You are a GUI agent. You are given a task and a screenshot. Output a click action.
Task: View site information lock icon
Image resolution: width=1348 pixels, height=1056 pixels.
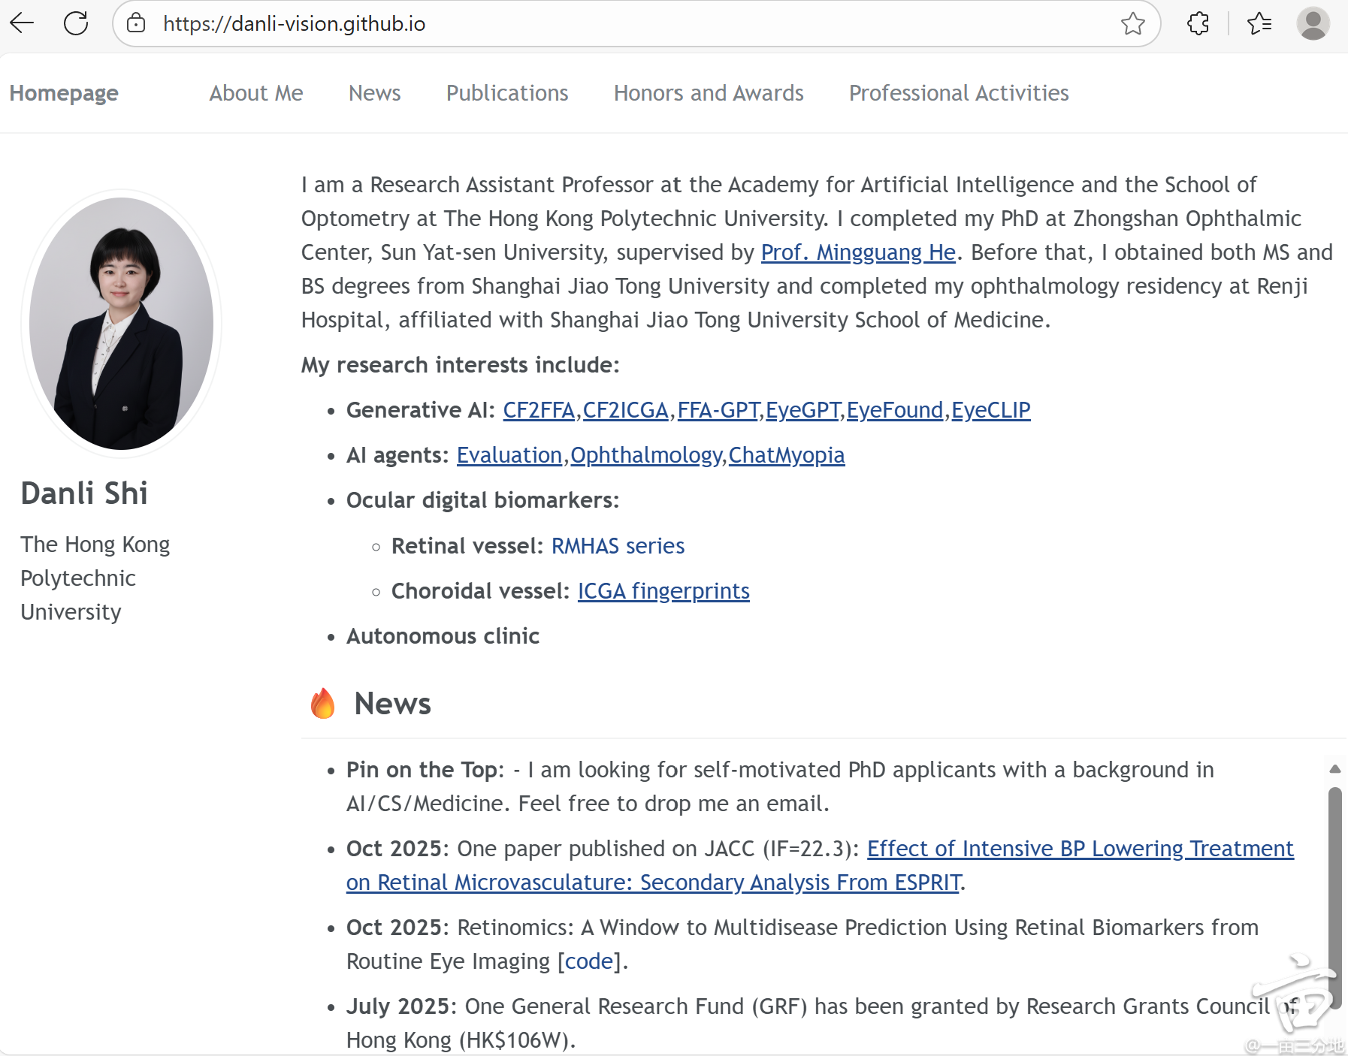(136, 23)
